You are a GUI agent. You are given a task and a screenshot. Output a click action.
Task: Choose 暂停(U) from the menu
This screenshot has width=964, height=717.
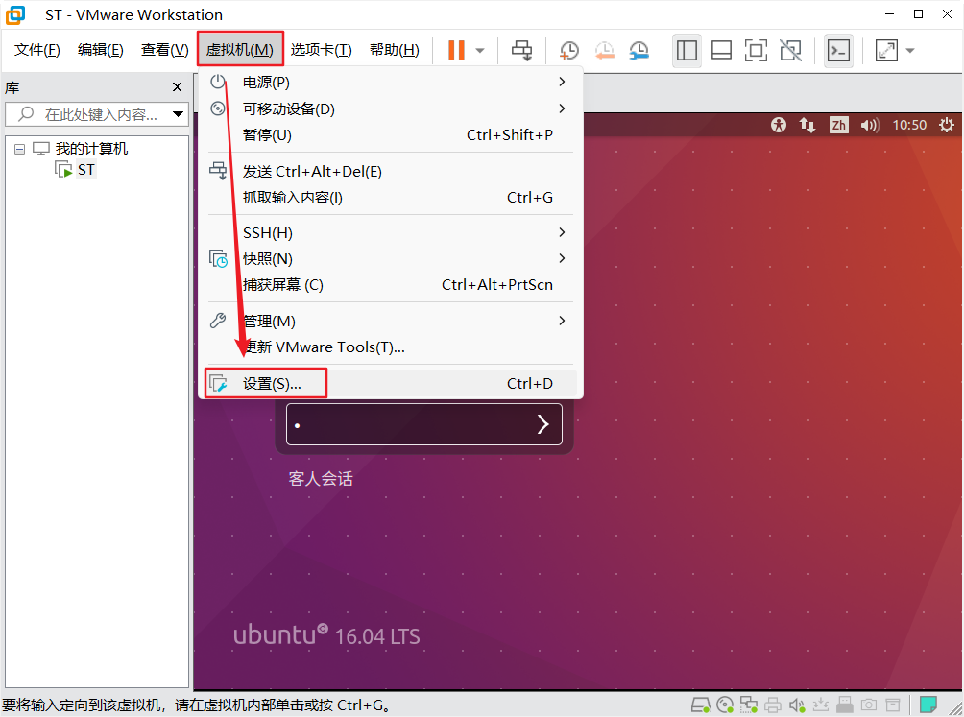(x=391, y=135)
